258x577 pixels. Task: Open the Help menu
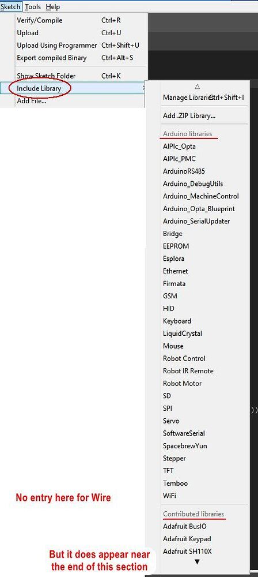(53, 6)
